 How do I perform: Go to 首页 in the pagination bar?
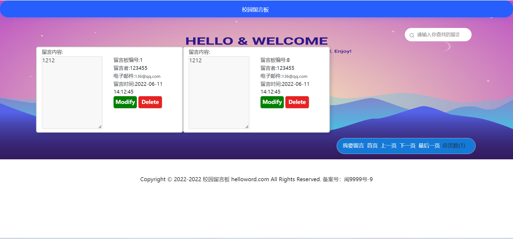(x=372, y=146)
